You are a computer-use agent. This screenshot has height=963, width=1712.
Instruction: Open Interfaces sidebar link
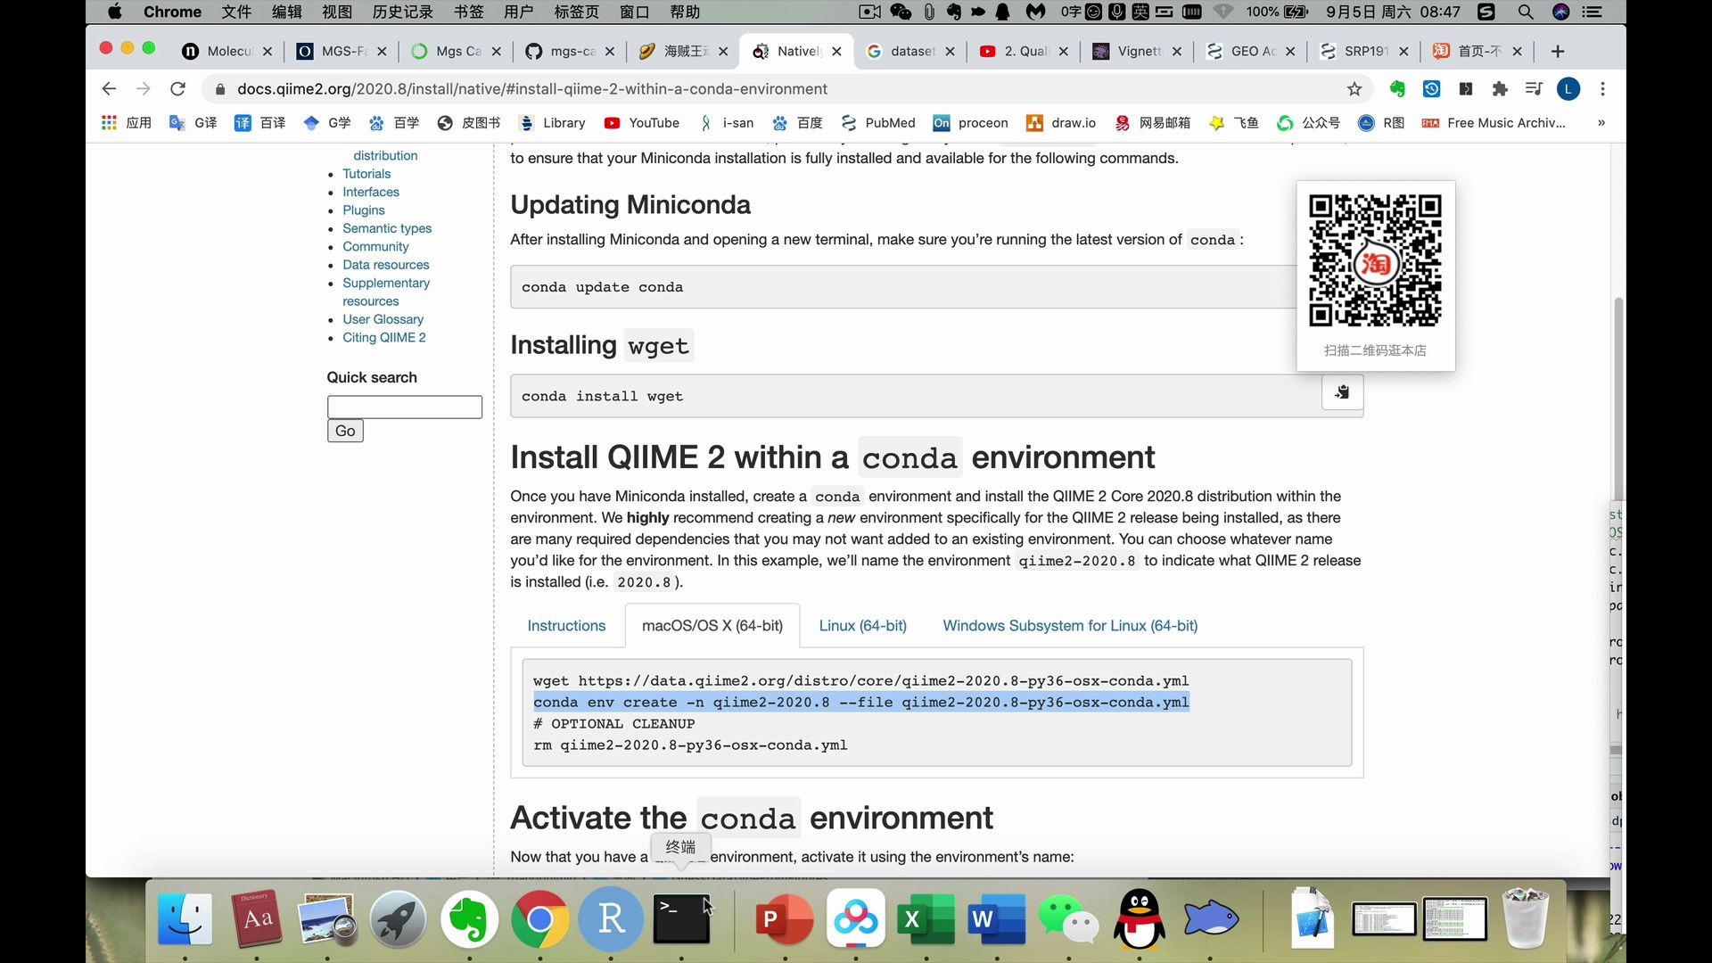pyautogui.click(x=371, y=192)
